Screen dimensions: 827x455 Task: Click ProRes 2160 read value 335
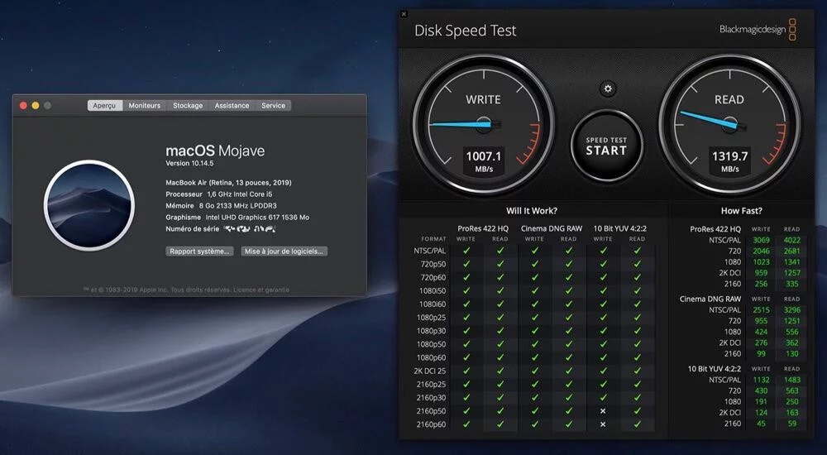point(791,284)
